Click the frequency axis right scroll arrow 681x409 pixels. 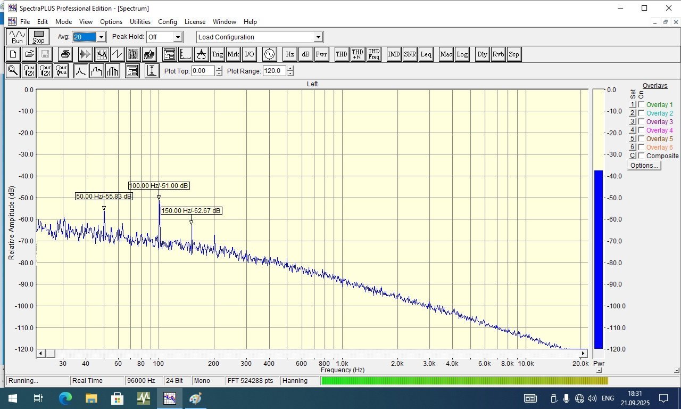[x=583, y=353]
